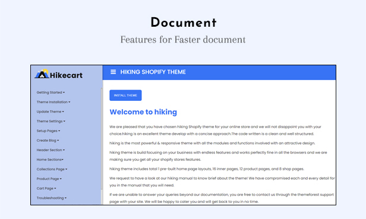
Task: Open the Troubleshooting menu
Action: [52, 198]
